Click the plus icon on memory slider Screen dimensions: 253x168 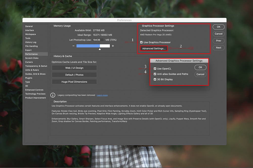pos(113,46)
